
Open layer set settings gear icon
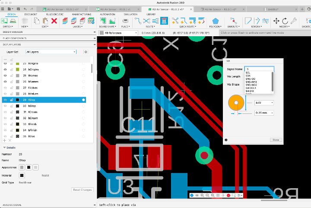(x=86, y=52)
